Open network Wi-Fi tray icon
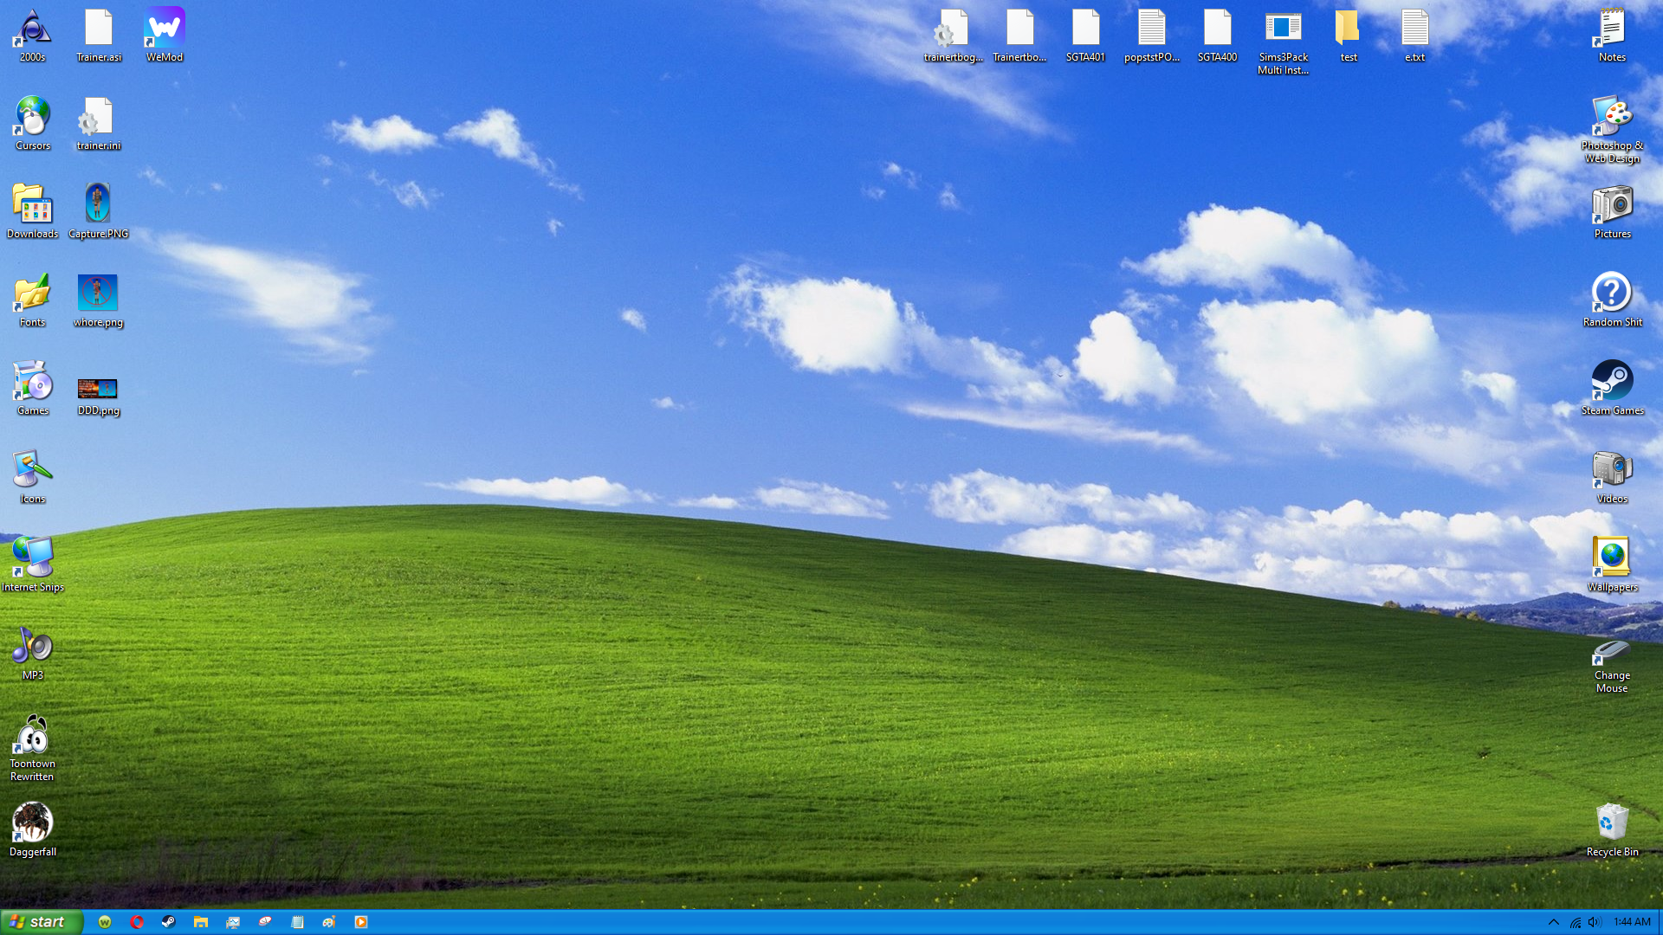This screenshot has height=935, width=1663. (1575, 922)
